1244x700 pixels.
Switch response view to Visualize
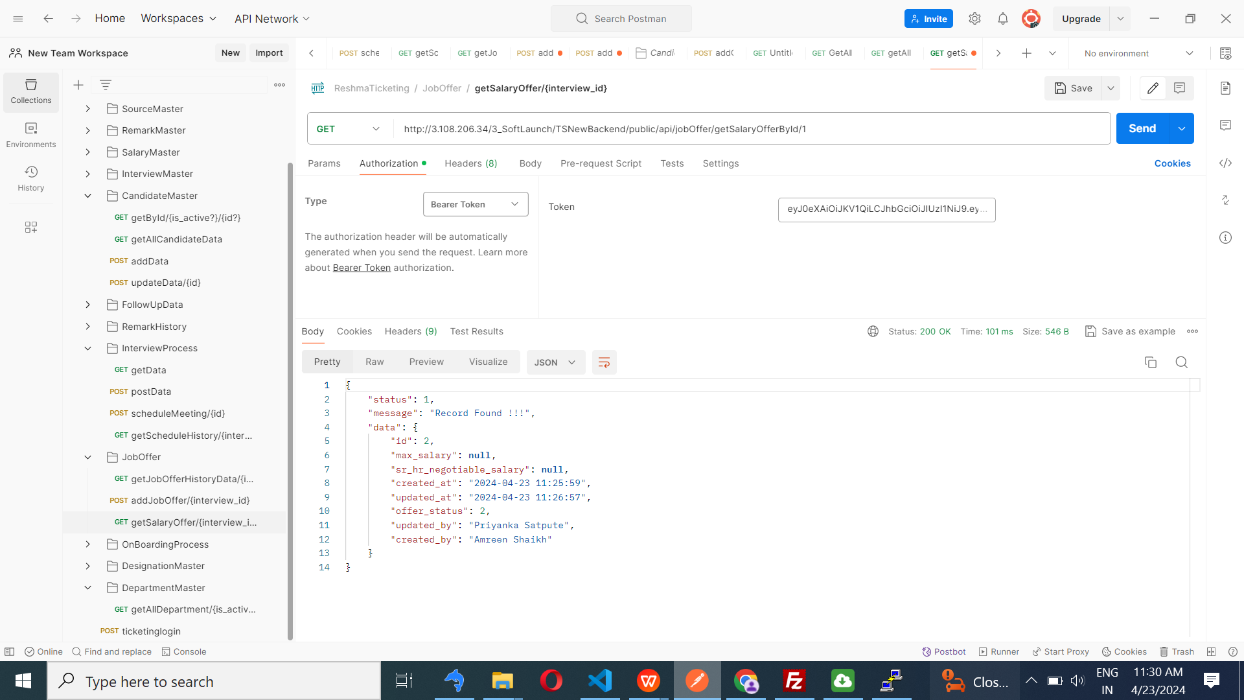pyautogui.click(x=488, y=362)
